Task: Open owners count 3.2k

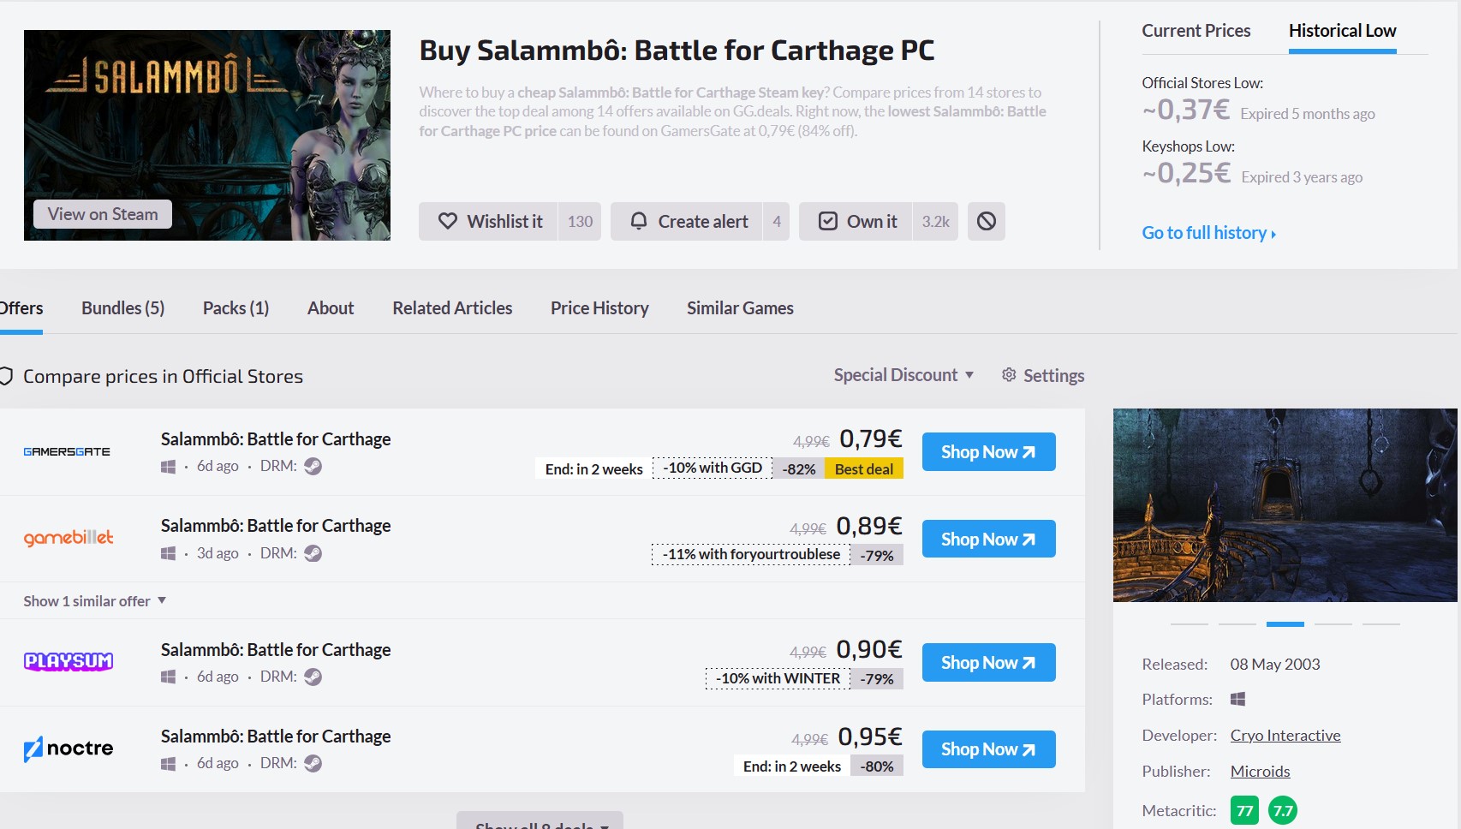Action: [935, 221]
